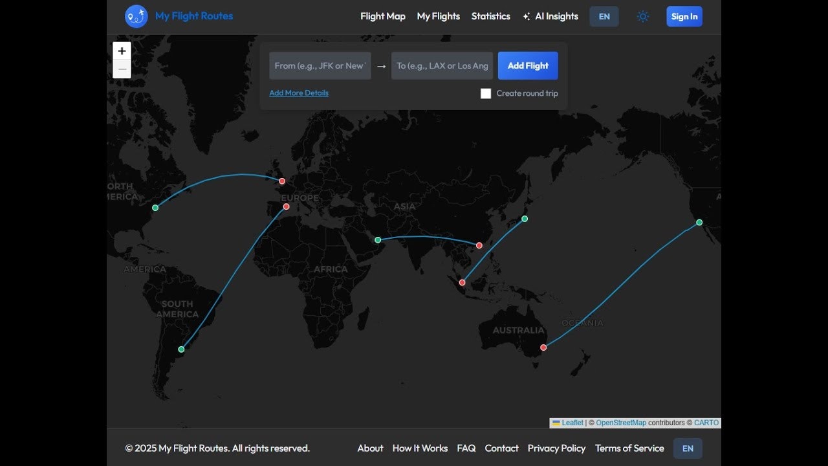Click the Sign In button
The height and width of the screenshot is (466, 828).
click(x=684, y=16)
